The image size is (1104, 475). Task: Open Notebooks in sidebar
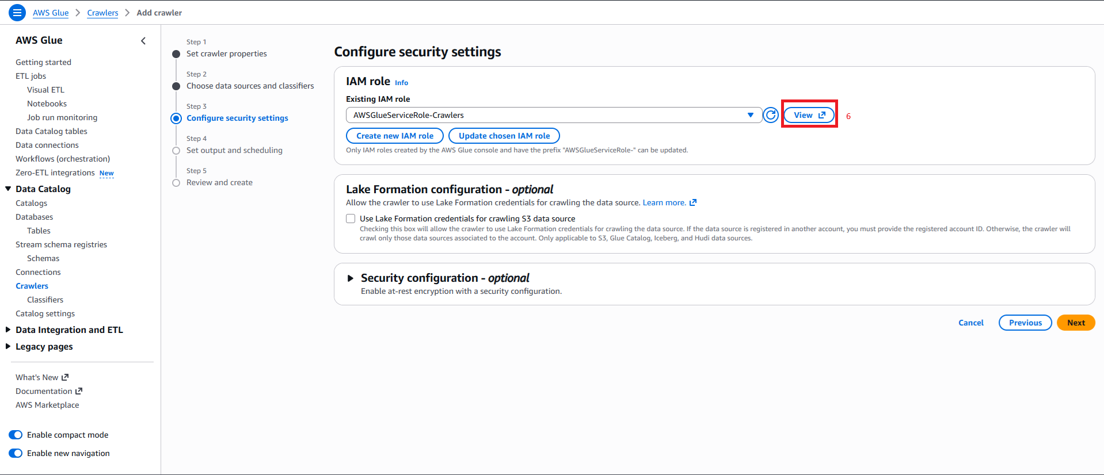47,104
